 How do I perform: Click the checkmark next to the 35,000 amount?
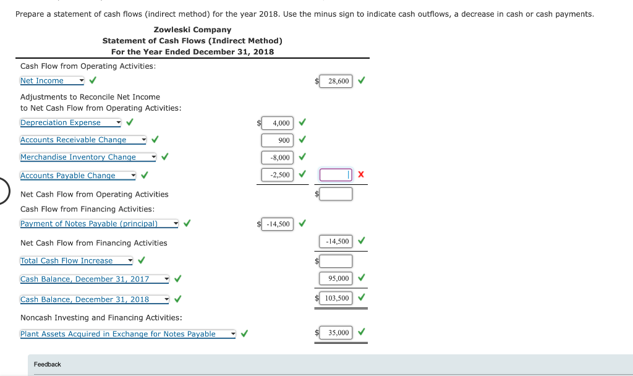(360, 332)
